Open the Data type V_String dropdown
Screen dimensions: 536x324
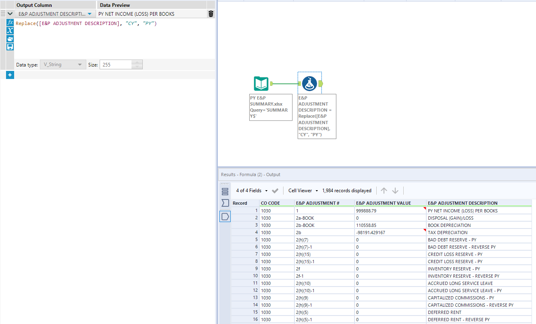80,65
